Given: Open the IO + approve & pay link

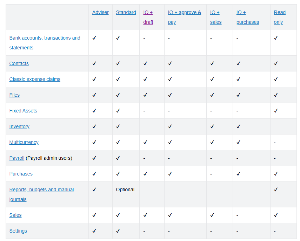Looking at the screenshot, I should tap(185, 17).
